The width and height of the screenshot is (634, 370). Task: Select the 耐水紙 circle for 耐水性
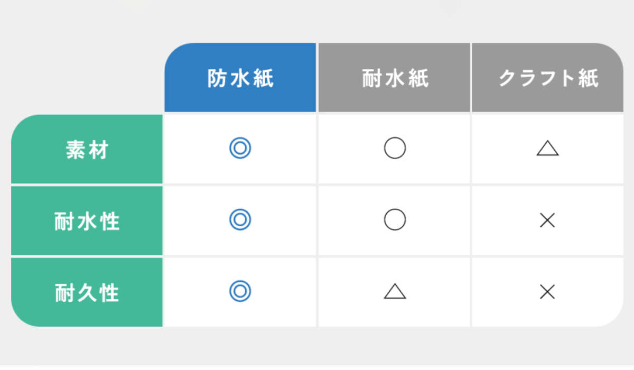click(x=395, y=220)
